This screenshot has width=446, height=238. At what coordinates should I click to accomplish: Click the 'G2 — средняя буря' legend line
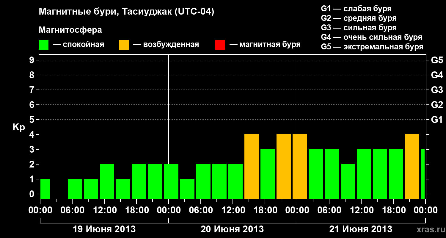(x=359, y=18)
